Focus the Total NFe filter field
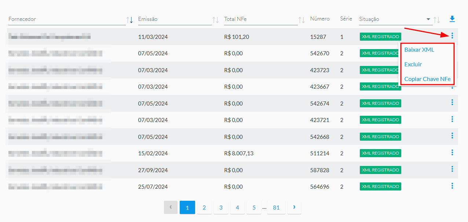The image size is (468, 222). (260, 19)
